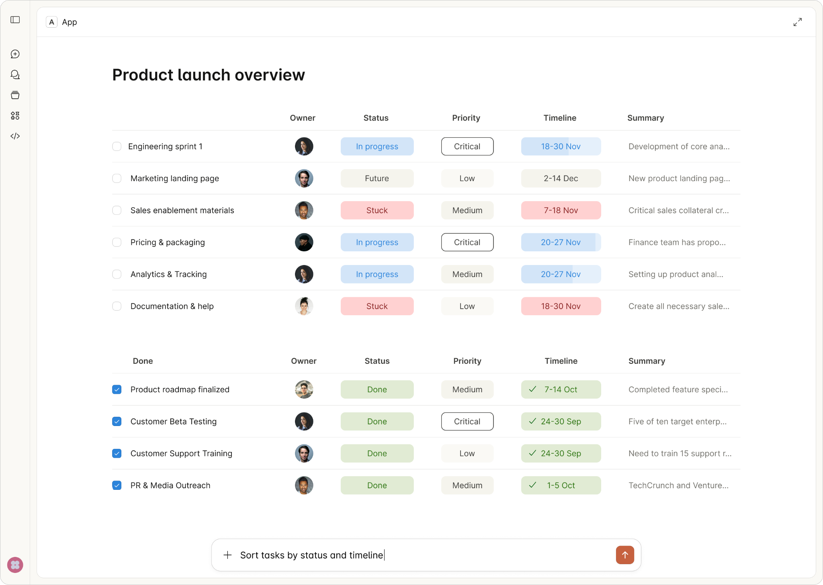Select the code view icon in sidebar

point(15,136)
